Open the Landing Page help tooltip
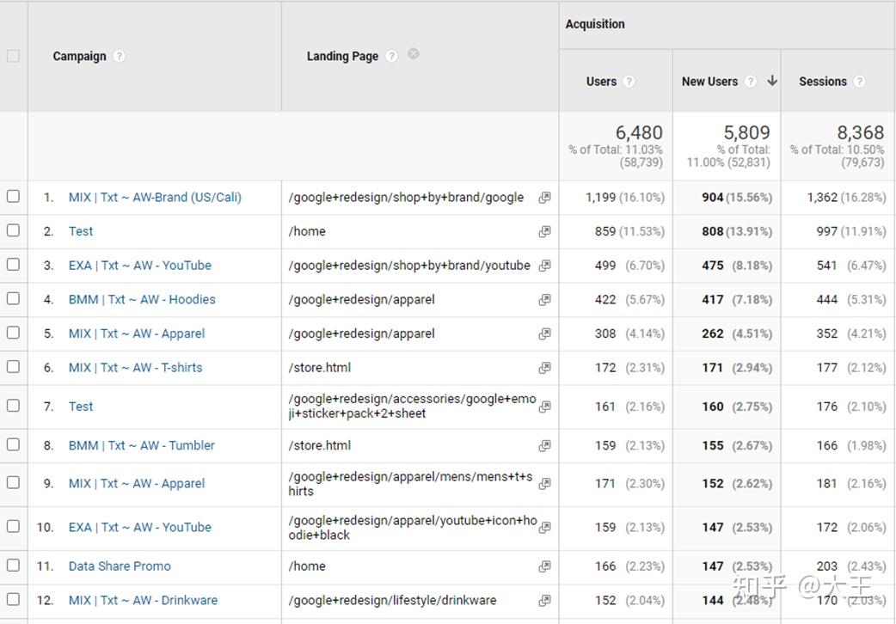The width and height of the screenshot is (896, 624). (x=391, y=55)
